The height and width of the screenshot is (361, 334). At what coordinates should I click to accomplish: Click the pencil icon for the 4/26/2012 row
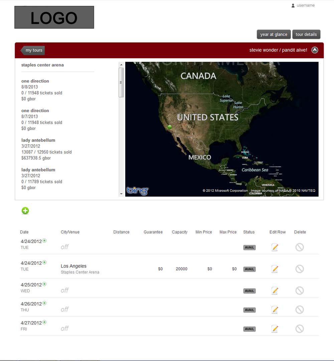tap(275, 310)
